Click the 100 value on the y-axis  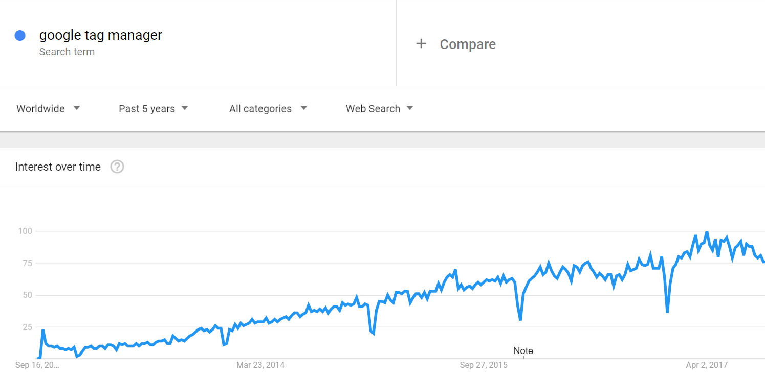pyautogui.click(x=25, y=231)
